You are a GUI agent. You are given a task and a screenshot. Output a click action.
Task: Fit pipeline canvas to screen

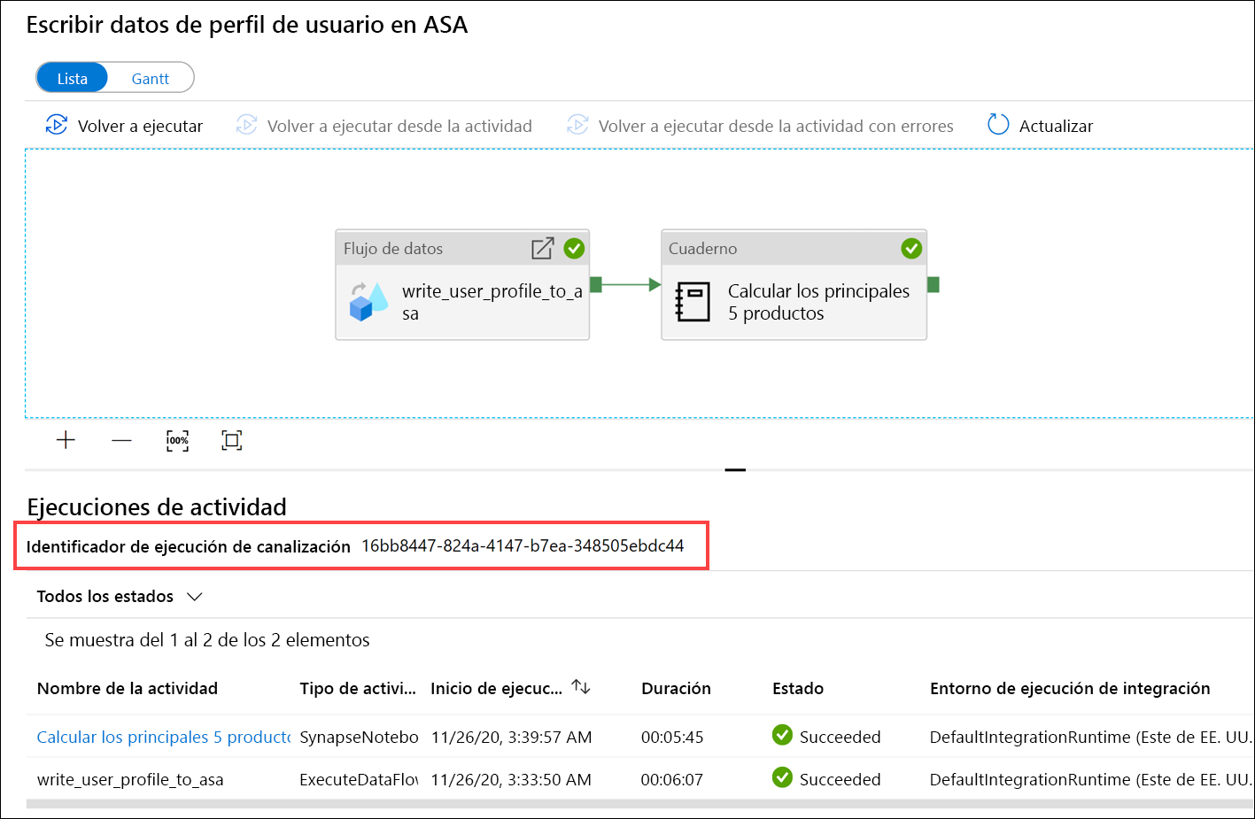(231, 440)
